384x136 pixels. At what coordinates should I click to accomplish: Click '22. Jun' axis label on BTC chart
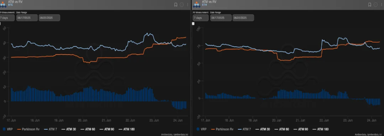point(130,120)
